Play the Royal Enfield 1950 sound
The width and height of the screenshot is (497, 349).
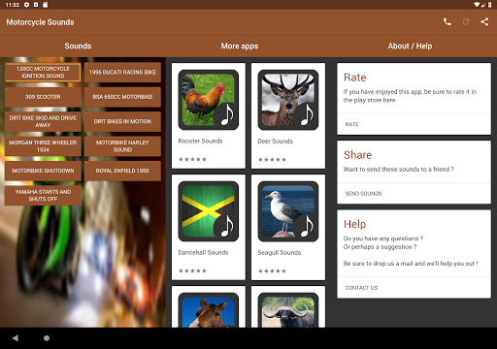122,171
